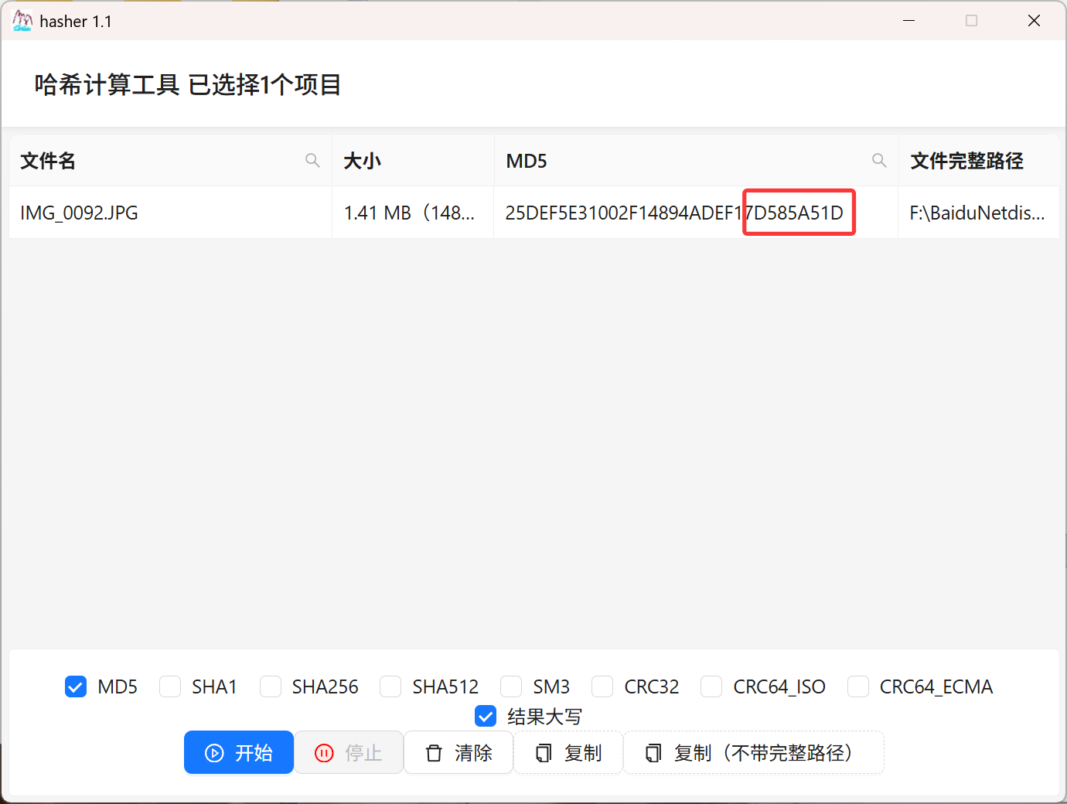The image size is (1067, 804).
Task: Uncheck the MD5 checkbox
Action: (76, 686)
